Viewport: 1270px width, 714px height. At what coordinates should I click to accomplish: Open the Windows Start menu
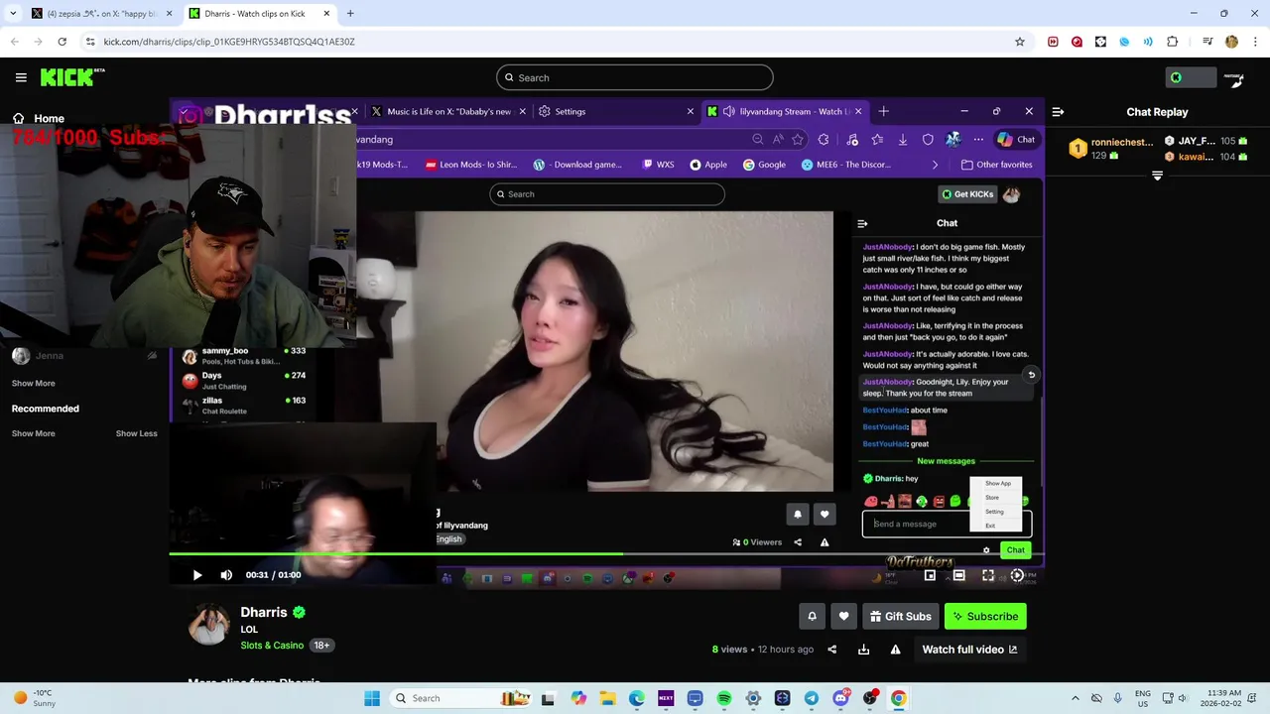[372, 698]
